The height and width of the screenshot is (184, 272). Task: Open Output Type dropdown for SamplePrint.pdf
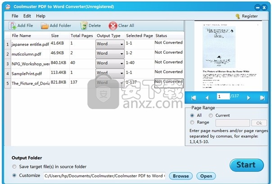[x=110, y=73]
